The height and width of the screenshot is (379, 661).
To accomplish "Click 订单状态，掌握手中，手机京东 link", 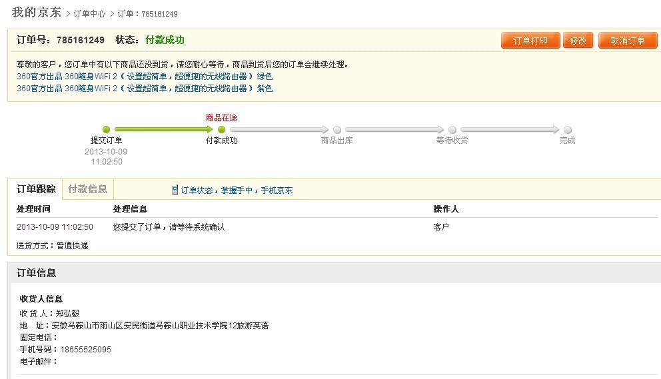I will (237, 190).
